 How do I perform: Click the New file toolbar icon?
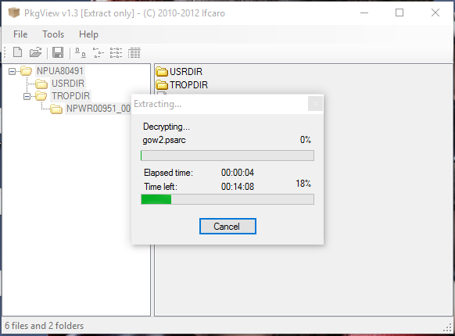18,52
